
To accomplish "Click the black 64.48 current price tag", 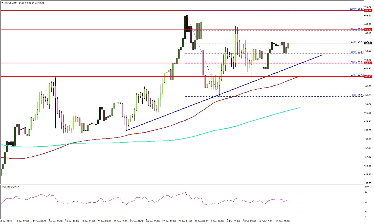I will [368, 43].
